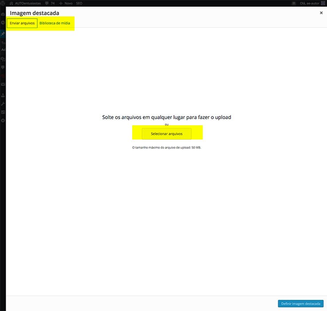Open the speech bubble Comments sidebar icon
Screen dimensions: 327x311
(x=3, y=68)
